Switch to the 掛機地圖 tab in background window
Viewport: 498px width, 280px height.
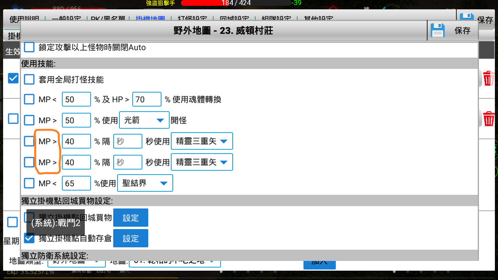click(150, 18)
